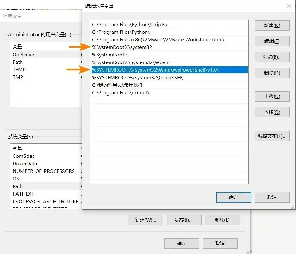Click 编辑(I)... in 环境变量 window
The image size is (296, 254).
click(x=184, y=220)
